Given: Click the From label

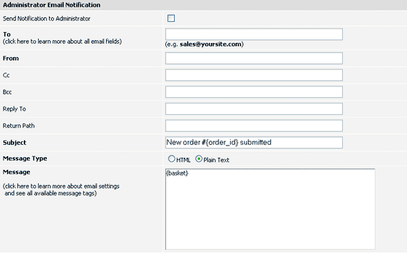Looking at the screenshot, I should (x=11, y=58).
